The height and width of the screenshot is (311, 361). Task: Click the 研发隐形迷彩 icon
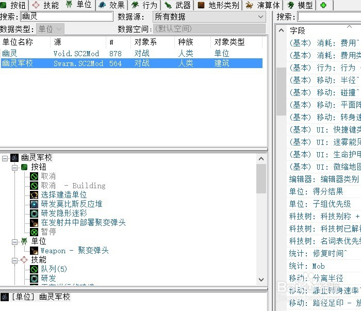click(x=34, y=214)
